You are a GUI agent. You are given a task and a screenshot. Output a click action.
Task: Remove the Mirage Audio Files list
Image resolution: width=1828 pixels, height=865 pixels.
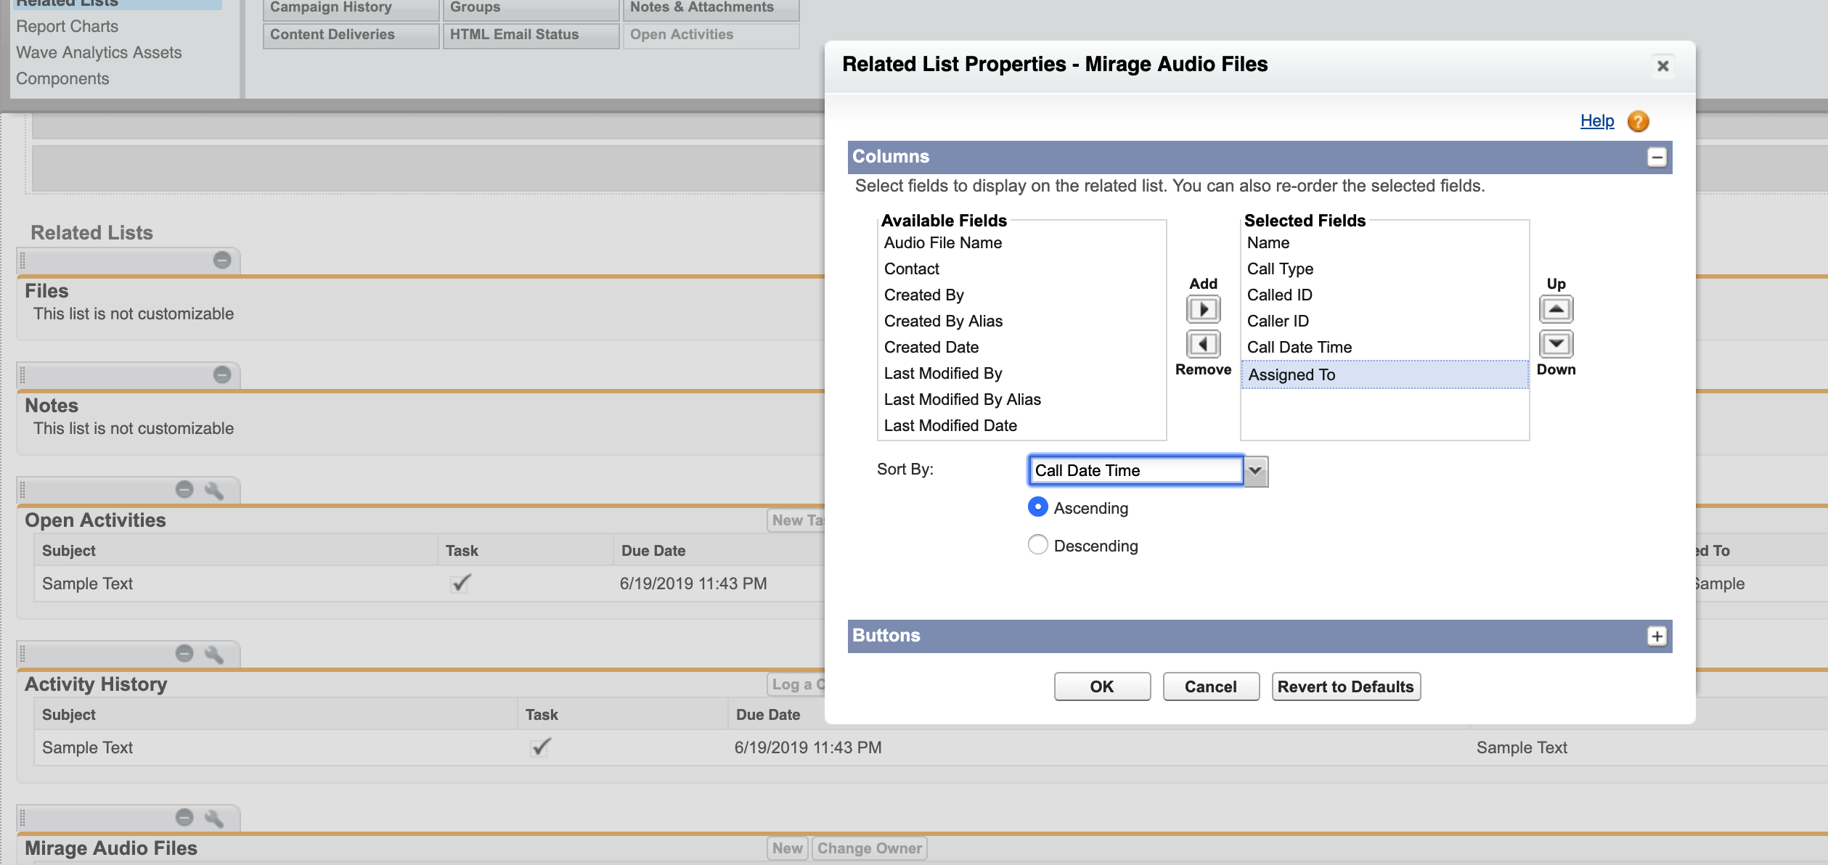click(x=184, y=818)
